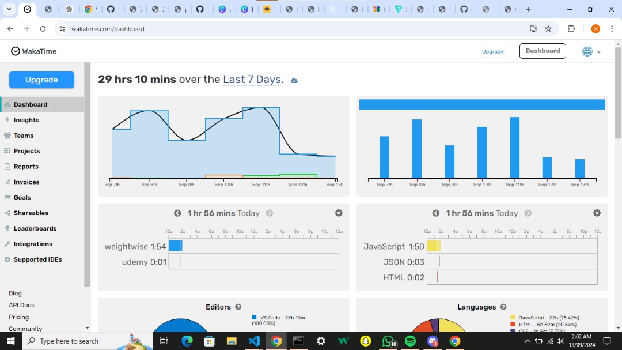The height and width of the screenshot is (350, 622).
Task: Click the small Upgrade button in the top bar
Action: click(x=492, y=52)
